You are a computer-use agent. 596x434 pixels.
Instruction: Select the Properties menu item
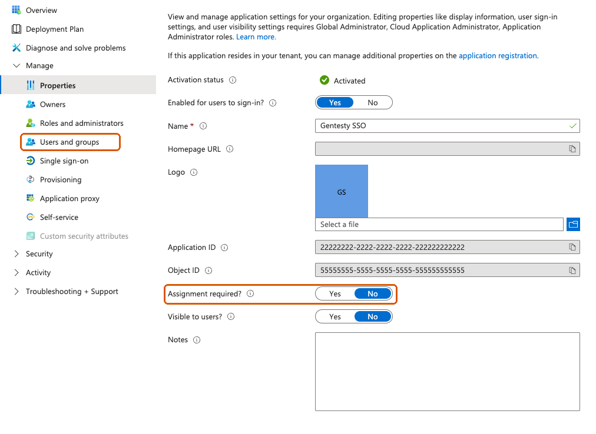pyautogui.click(x=78, y=85)
